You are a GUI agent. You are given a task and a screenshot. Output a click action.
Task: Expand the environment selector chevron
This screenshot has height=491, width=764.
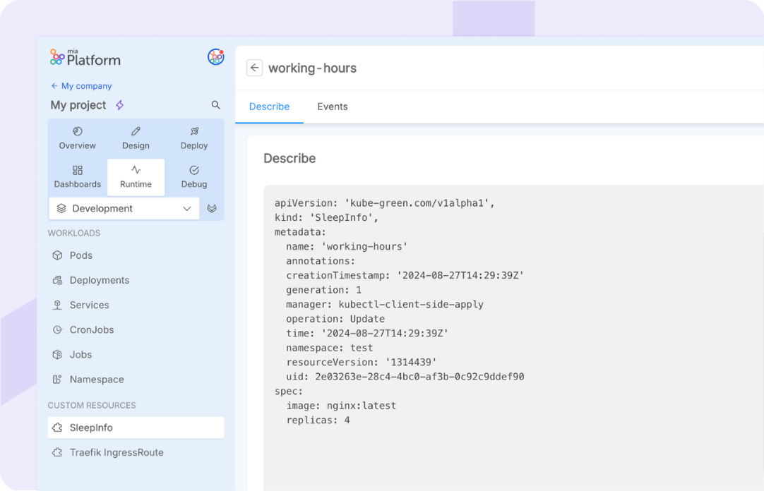coord(186,208)
